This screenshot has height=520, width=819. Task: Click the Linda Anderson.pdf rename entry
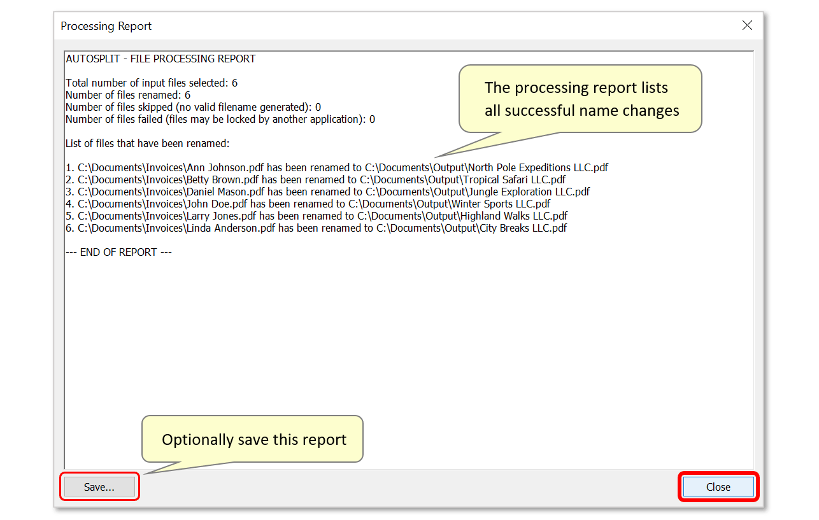pos(316,228)
